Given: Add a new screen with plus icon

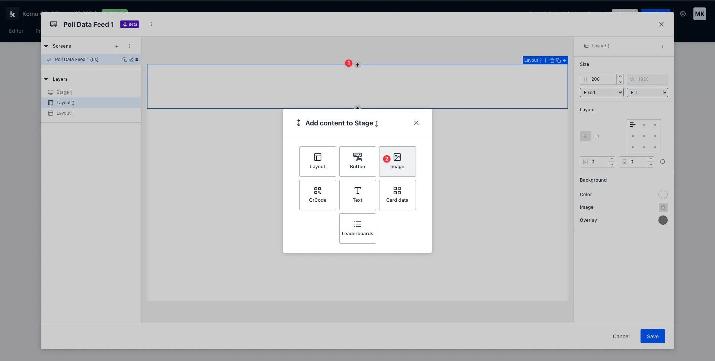Looking at the screenshot, I should point(117,46).
